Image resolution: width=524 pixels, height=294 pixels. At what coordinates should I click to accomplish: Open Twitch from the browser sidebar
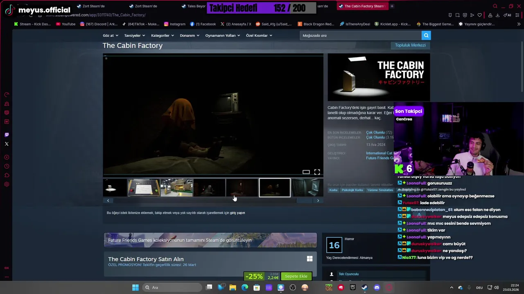[7, 135]
